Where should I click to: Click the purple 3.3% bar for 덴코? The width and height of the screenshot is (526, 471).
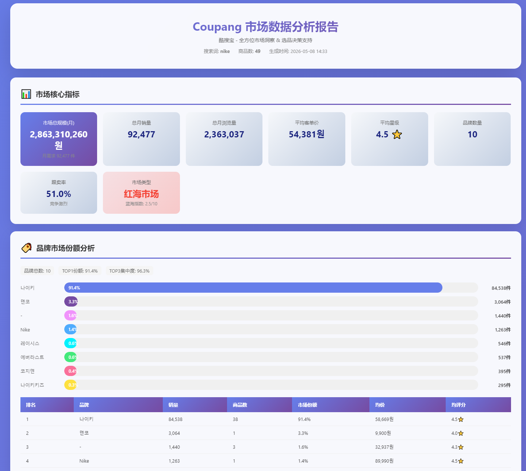(x=71, y=301)
